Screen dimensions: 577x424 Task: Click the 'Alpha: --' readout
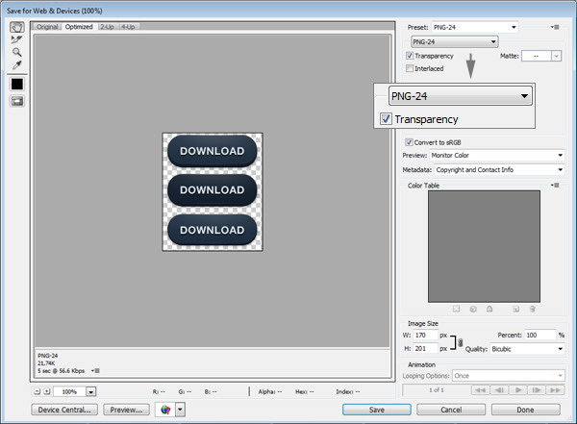pos(270,391)
